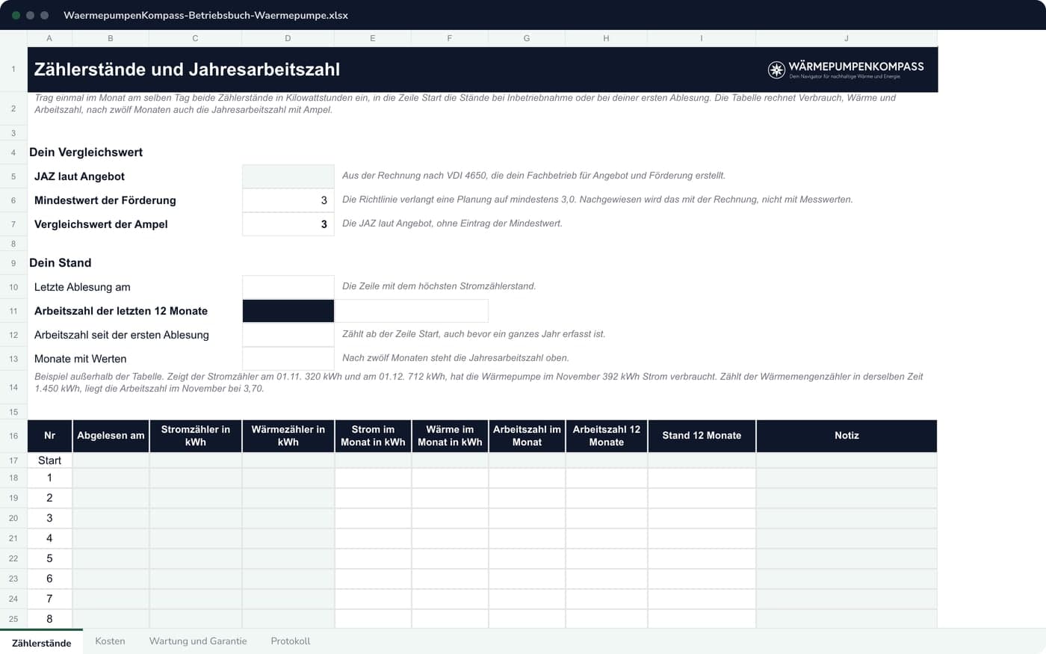Click the Zählerstände und Jahresarbeitszahl title
1046x654 pixels.
click(187, 70)
